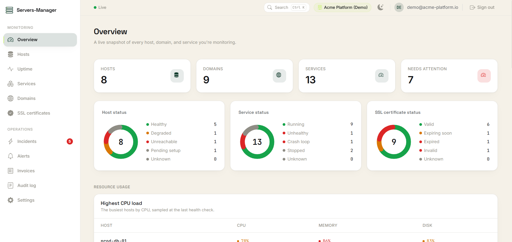Click the Domains globe icon in sidebar
This screenshot has height=242, width=512.
click(10, 99)
